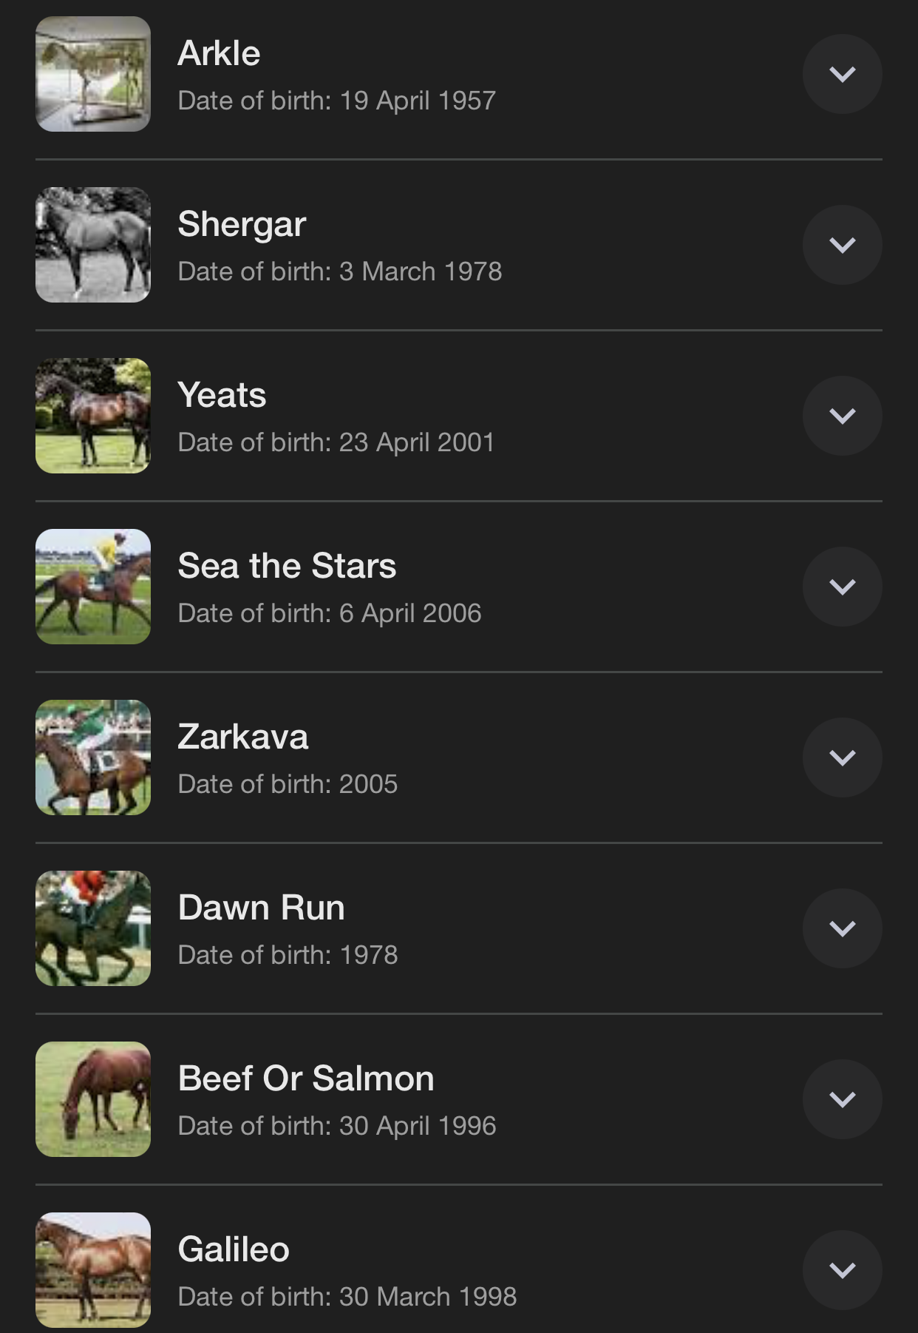The image size is (918, 1333).
Task: Click the Shergar black-and-white photo
Action: click(93, 245)
